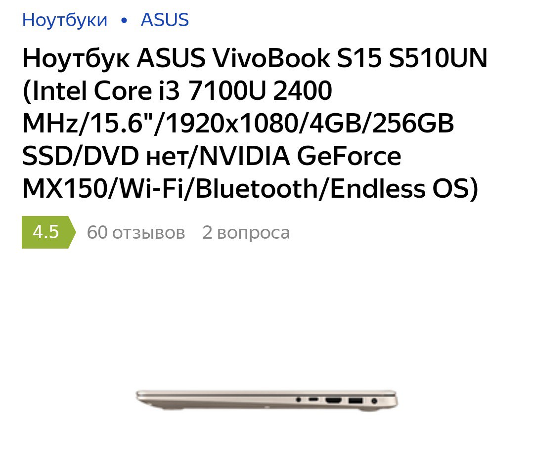Click the USB-C port on the laptop image
The image size is (534, 471).
[313, 399]
